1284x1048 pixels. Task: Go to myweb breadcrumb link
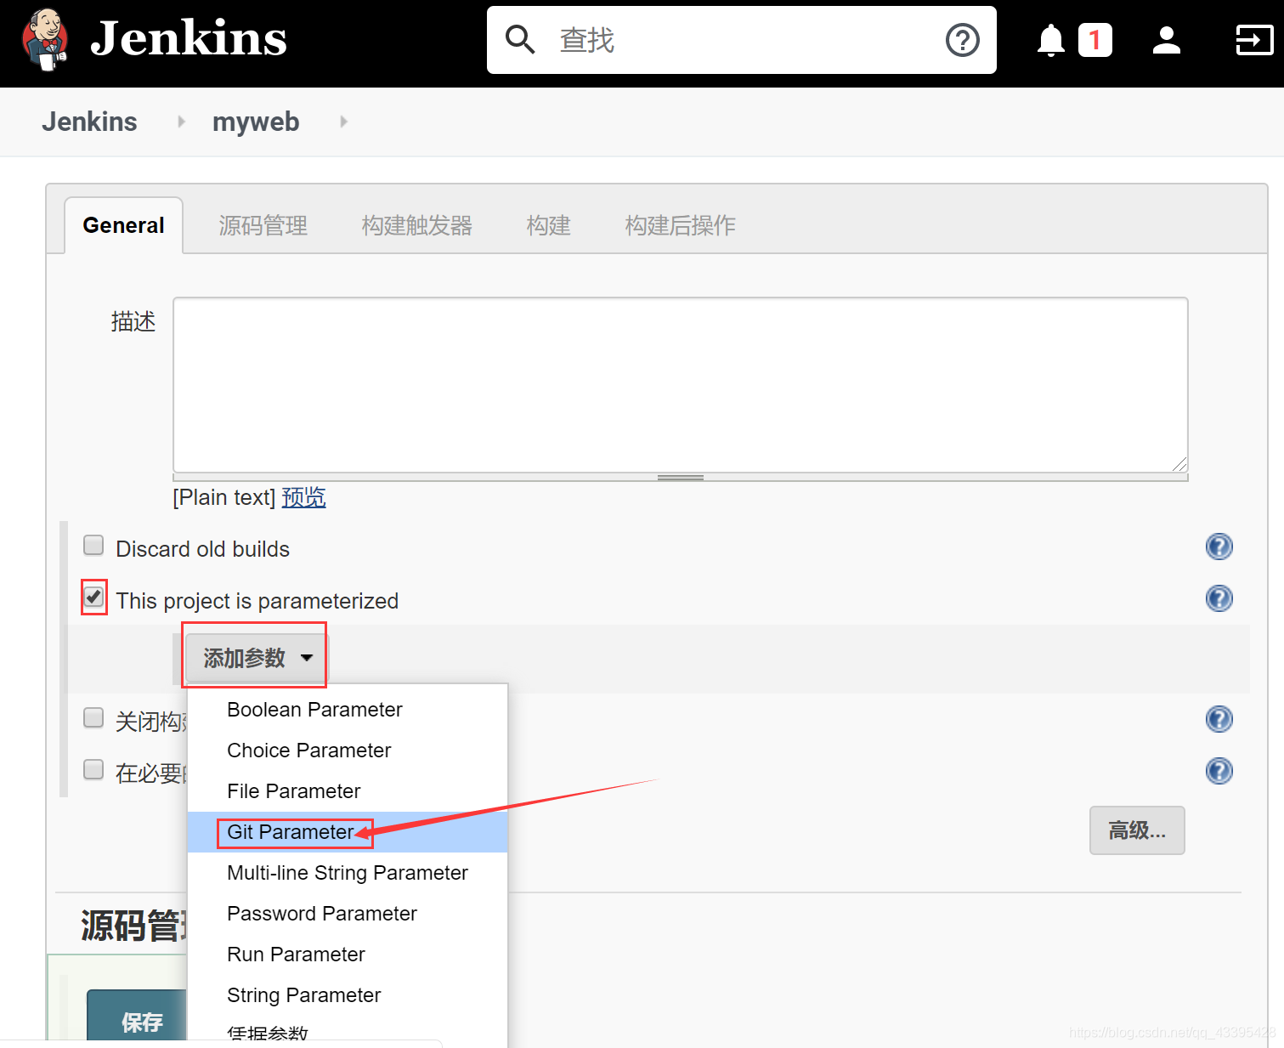256,122
